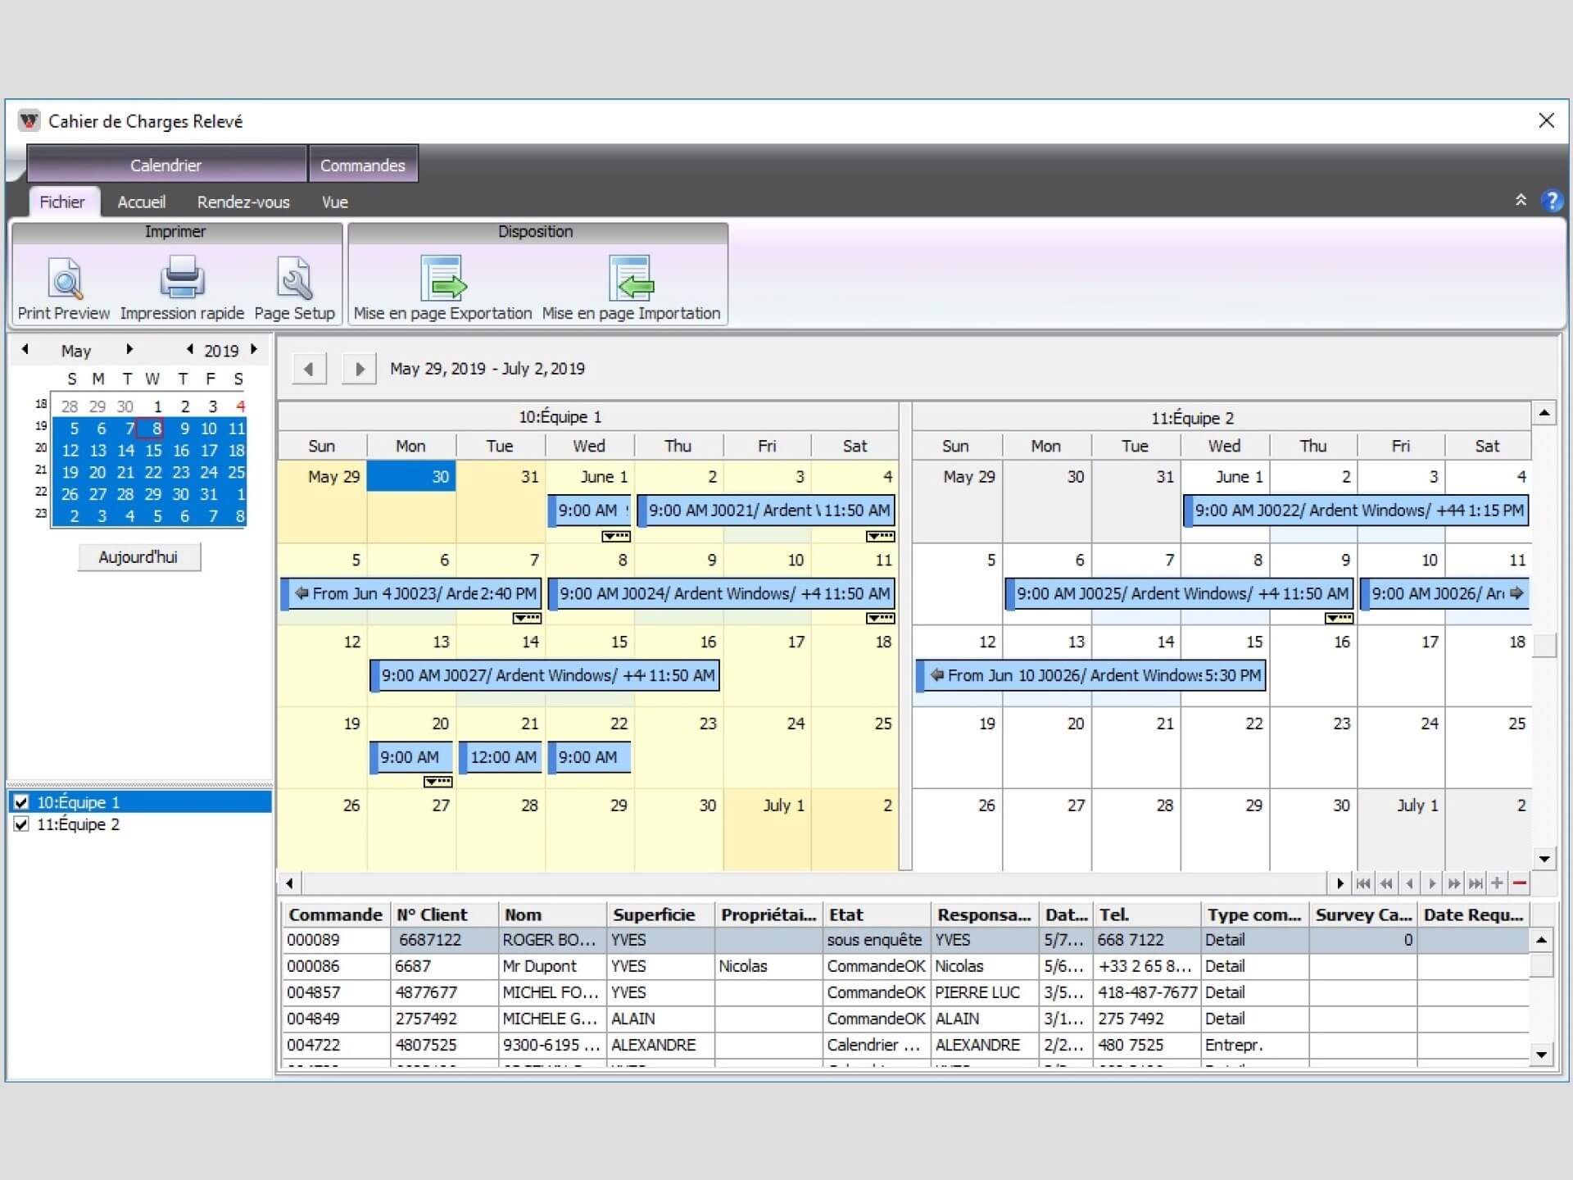Open the Rendez-vous ribbon tab
Image resolution: width=1573 pixels, height=1180 pixels.
tap(243, 202)
